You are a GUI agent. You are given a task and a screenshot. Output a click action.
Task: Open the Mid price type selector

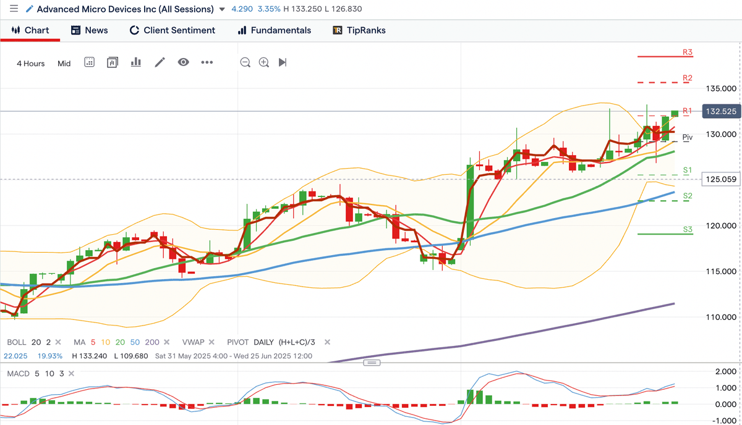click(64, 63)
